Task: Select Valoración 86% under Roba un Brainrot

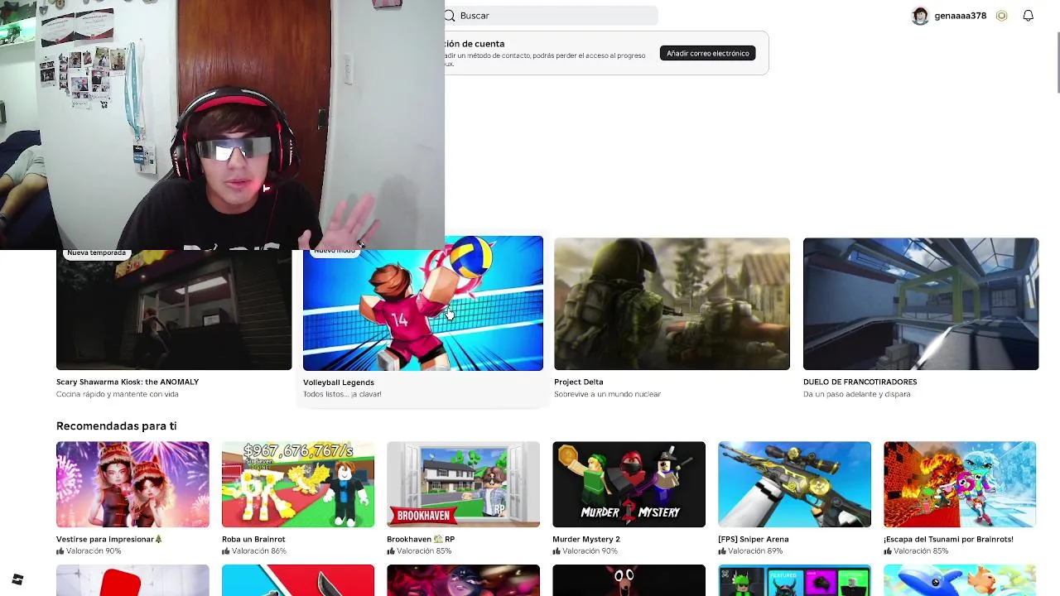Action: click(259, 551)
